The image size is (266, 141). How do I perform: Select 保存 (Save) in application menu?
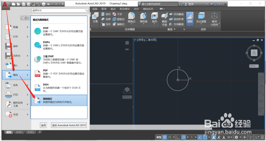(16, 46)
